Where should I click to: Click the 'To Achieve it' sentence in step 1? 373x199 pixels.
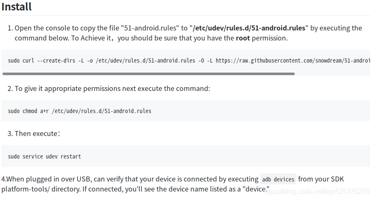(x=94, y=38)
